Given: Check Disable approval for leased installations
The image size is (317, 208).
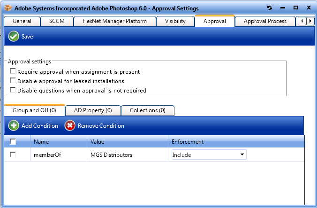Looking at the screenshot, I should point(13,81).
